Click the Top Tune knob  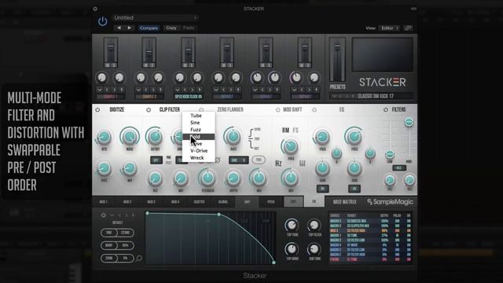(x=292, y=226)
